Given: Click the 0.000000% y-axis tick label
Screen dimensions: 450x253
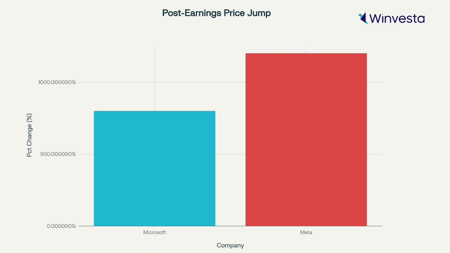Looking at the screenshot, I should tap(61, 226).
